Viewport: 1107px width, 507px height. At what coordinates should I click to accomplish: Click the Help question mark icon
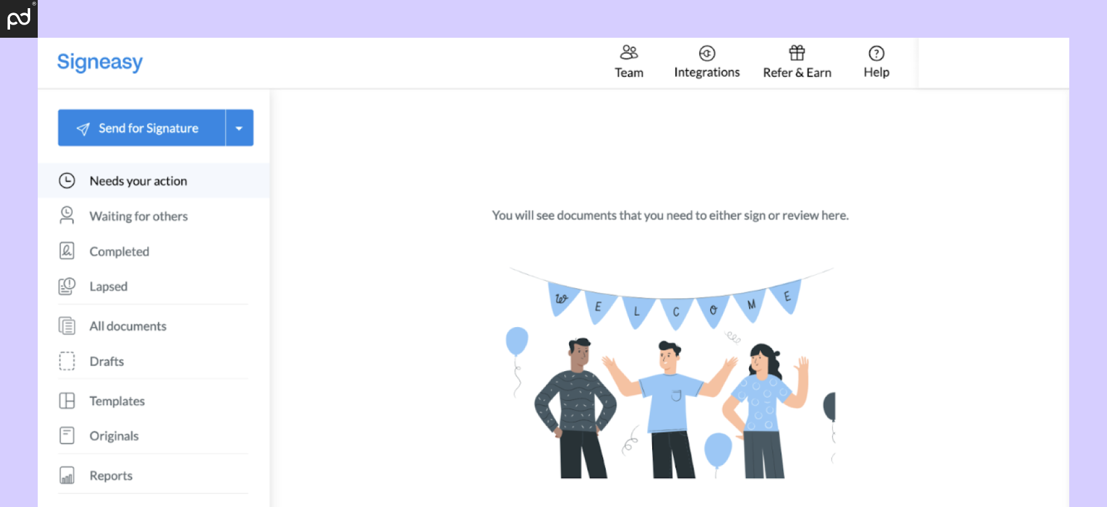point(876,53)
